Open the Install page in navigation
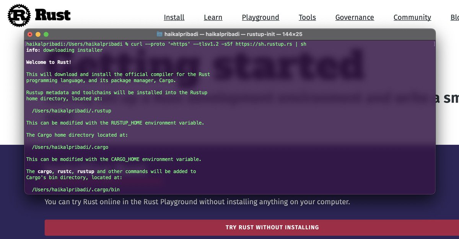 [174, 17]
